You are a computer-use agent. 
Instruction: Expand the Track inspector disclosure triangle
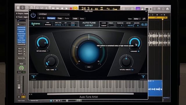pos(17,17)
